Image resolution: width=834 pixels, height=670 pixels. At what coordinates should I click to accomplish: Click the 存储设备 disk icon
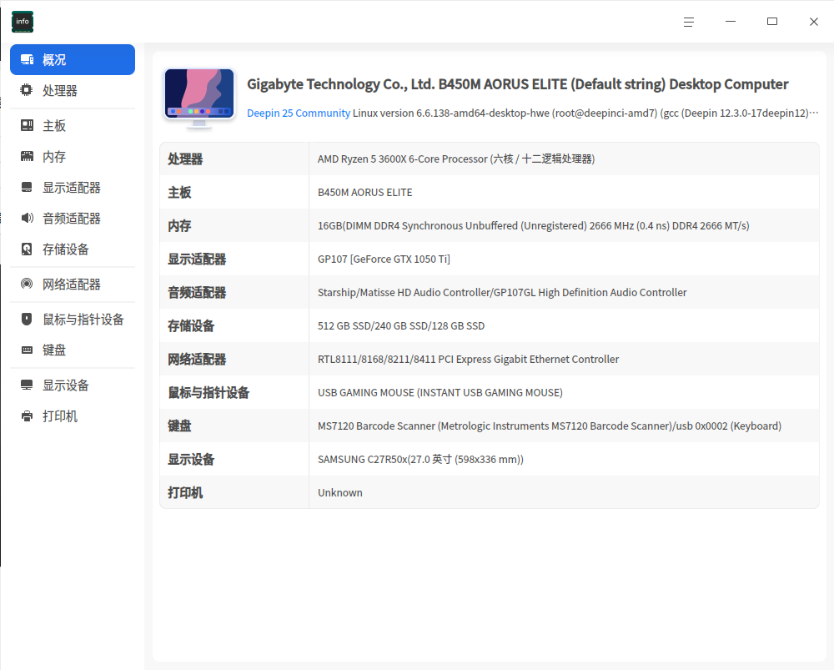(27, 249)
